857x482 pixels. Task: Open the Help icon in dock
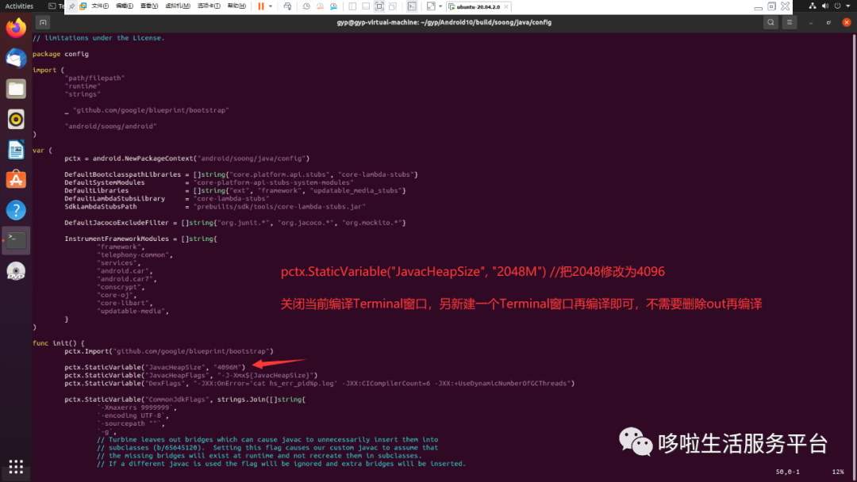[16, 210]
